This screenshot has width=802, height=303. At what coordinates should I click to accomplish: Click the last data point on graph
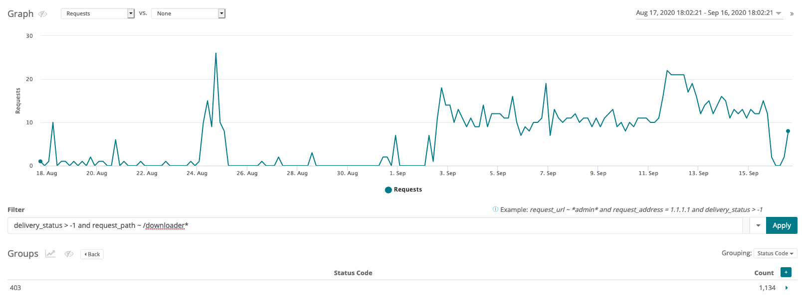(788, 131)
